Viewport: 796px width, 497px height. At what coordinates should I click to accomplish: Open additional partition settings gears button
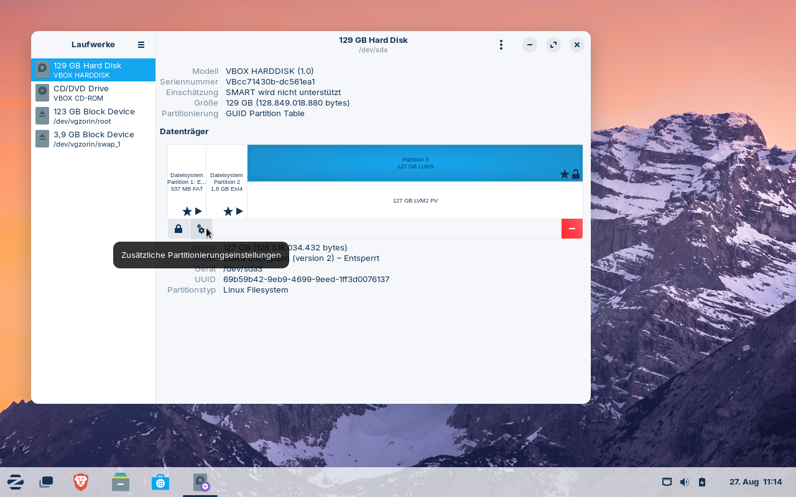click(201, 229)
